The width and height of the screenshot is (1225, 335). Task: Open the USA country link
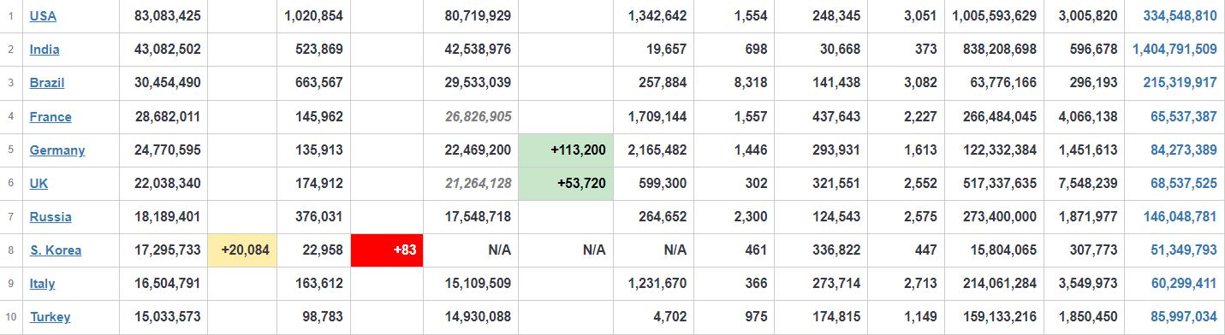pos(43,16)
